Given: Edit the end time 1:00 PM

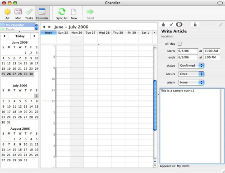Looking at the screenshot, I should (x=211, y=57).
